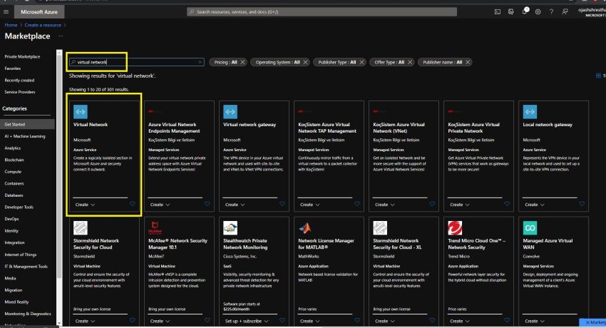Screen dimensions: 606x328
Task: Remove the Publisher name filter
Action: point(468,62)
